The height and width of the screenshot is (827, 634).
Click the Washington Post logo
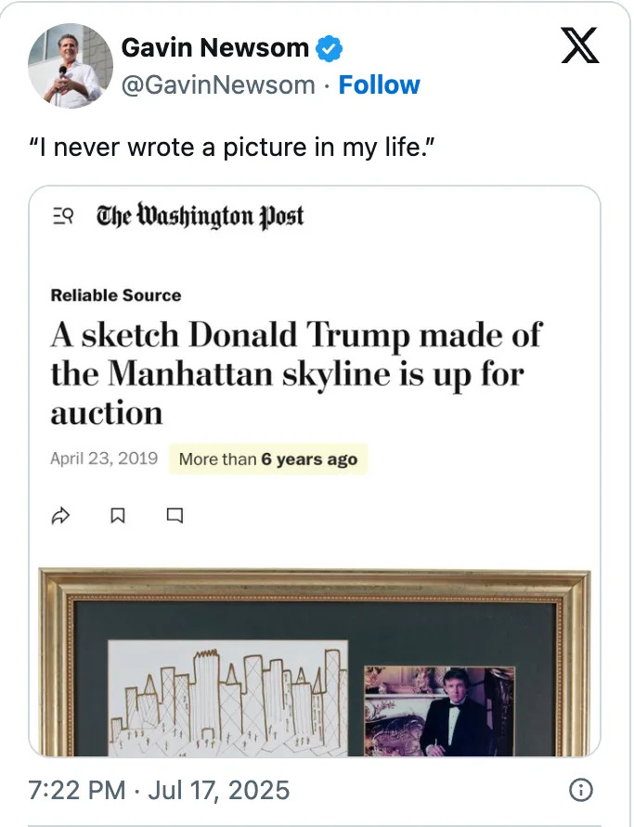[200, 216]
